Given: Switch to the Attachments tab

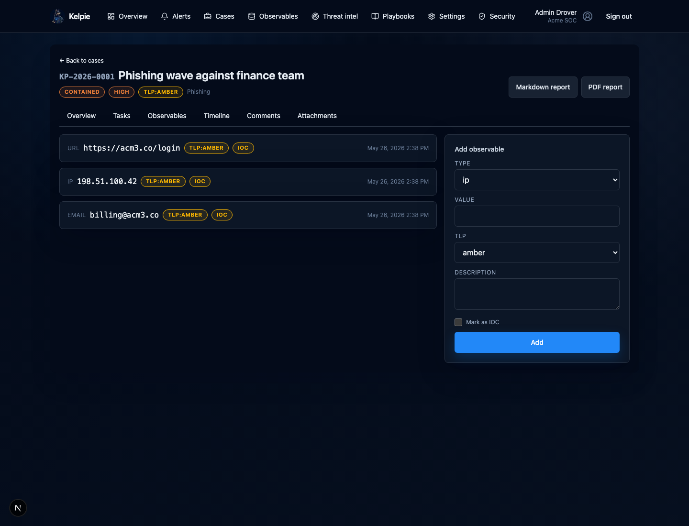Looking at the screenshot, I should pyautogui.click(x=317, y=116).
